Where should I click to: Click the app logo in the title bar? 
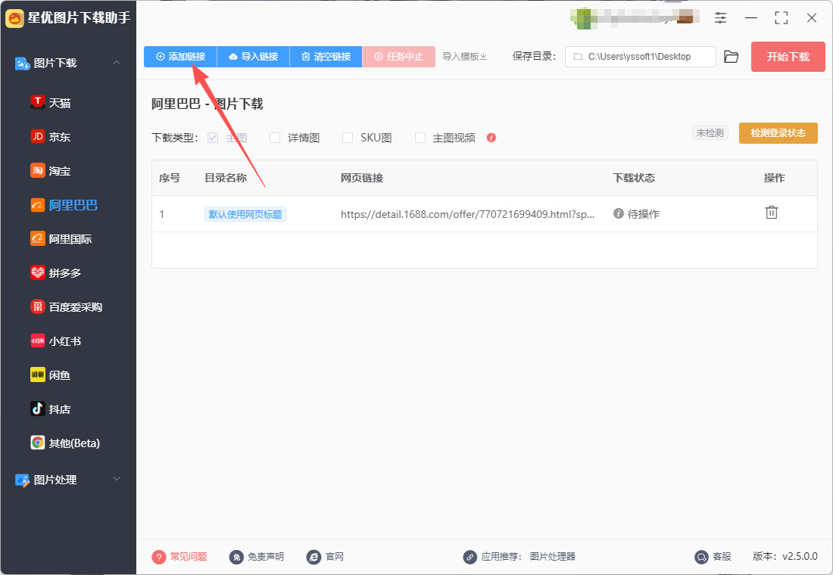pyautogui.click(x=15, y=18)
